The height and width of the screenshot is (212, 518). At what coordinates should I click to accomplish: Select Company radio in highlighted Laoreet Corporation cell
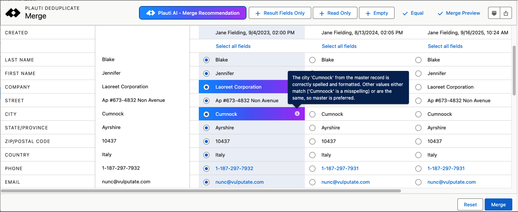pos(206,87)
